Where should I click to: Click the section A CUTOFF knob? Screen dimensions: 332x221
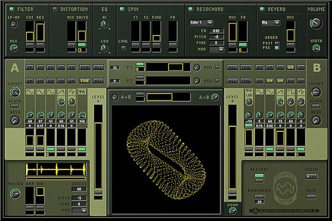coord(15,92)
